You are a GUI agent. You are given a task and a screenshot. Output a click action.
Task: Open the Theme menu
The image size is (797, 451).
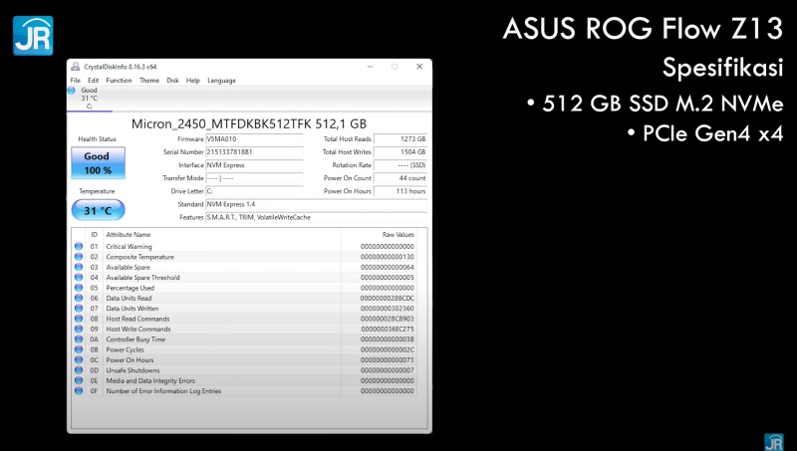coord(149,81)
